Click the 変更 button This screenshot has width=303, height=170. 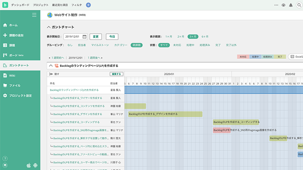point(95,37)
